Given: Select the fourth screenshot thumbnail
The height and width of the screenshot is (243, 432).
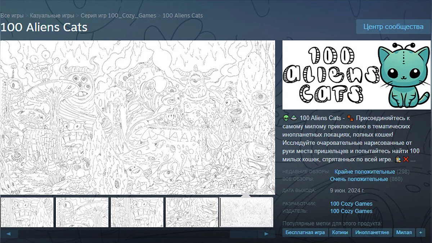Looking at the screenshot, I should (x=192, y=212).
